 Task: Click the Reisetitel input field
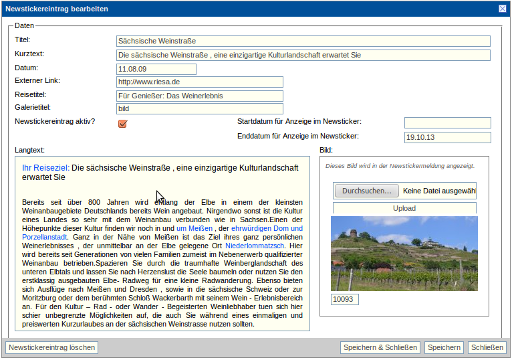199,96
